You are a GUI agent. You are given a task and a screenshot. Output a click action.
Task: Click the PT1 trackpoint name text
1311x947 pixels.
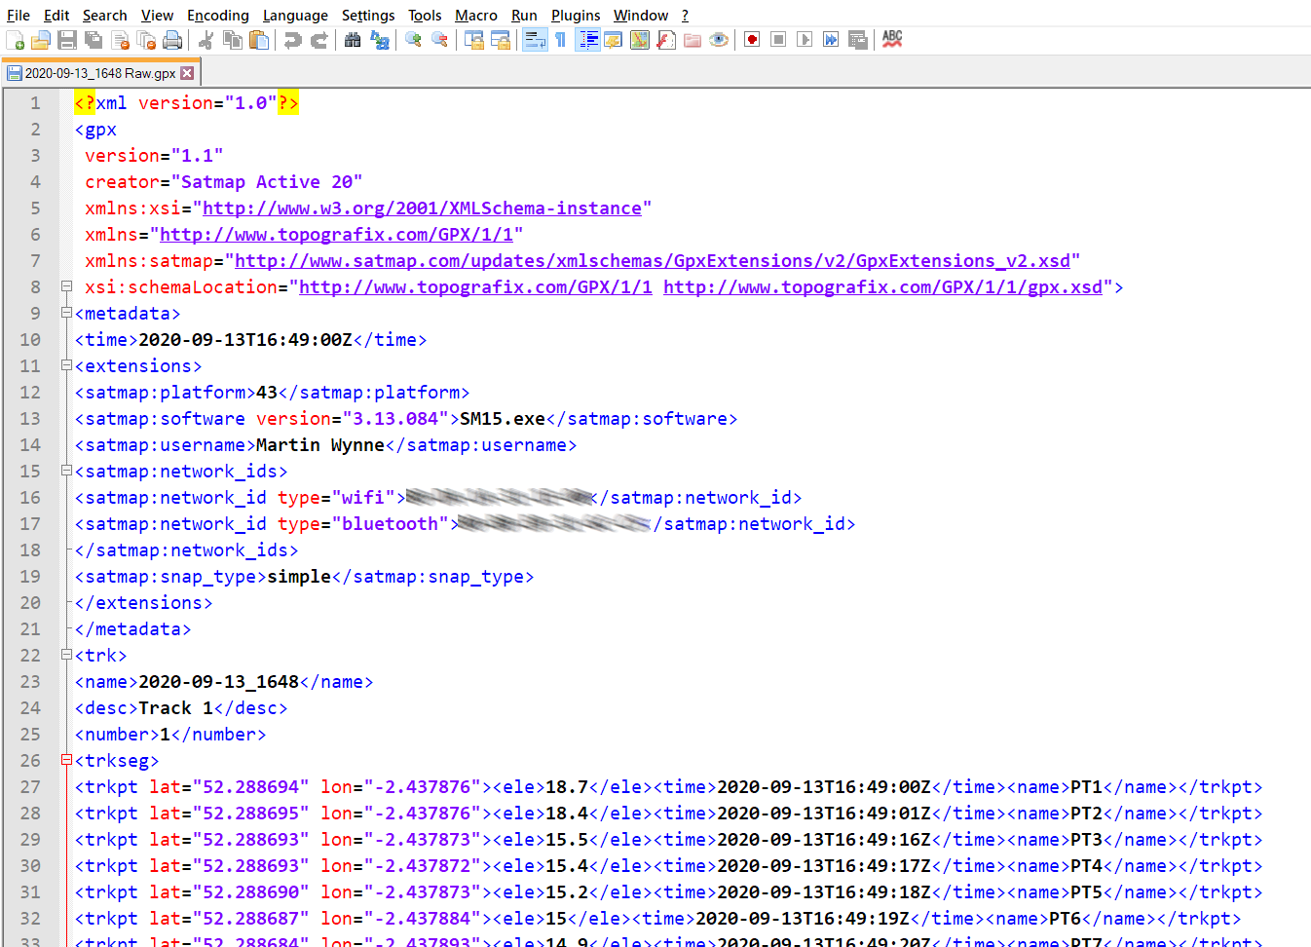pyautogui.click(x=1086, y=787)
